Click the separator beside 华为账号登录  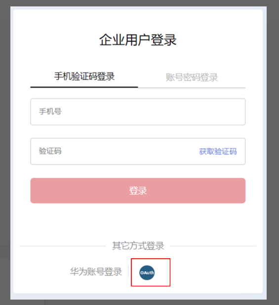pos(128,271)
